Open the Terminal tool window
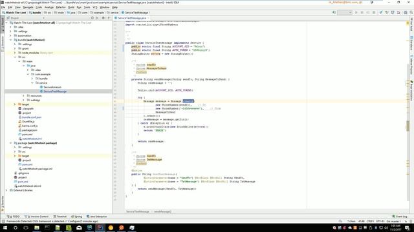Viewport: 414px width, 232px height. click(60, 217)
